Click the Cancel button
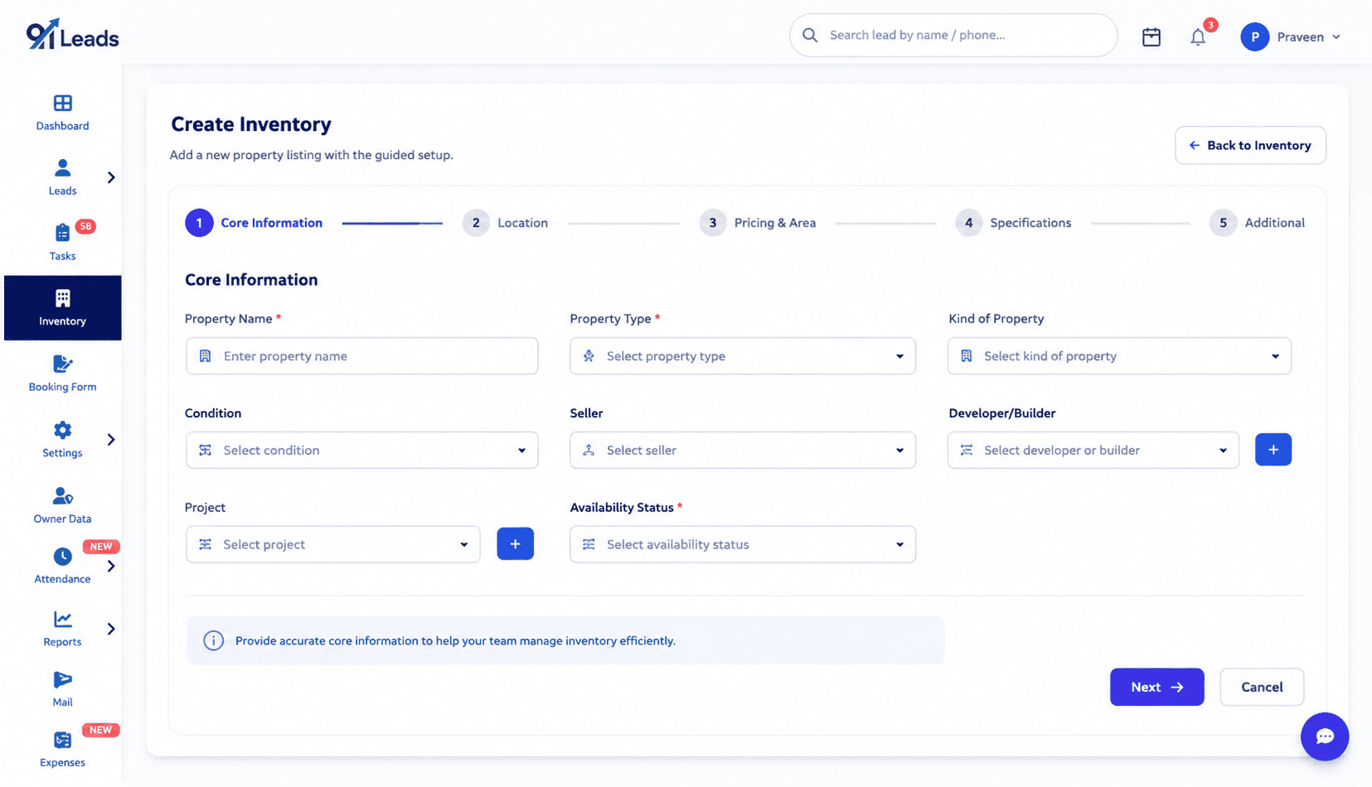 point(1262,687)
